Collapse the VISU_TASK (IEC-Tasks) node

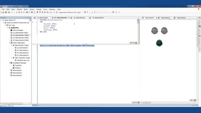[x=12, y=58]
